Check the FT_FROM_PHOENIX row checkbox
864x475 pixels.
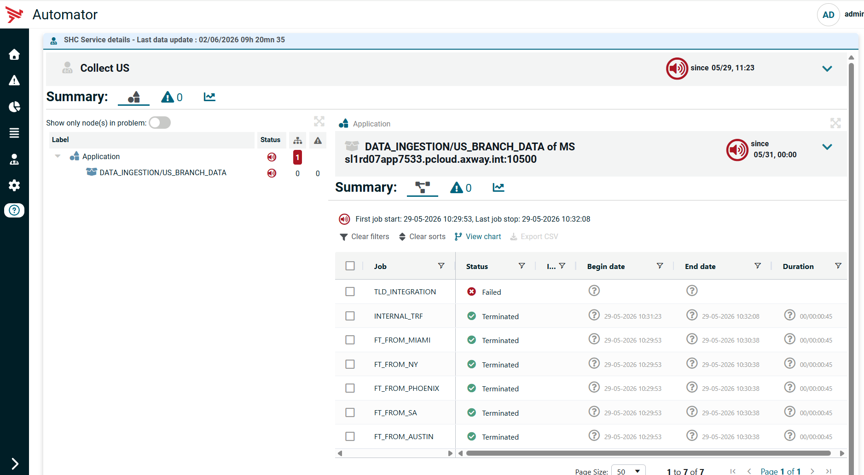click(x=350, y=388)
